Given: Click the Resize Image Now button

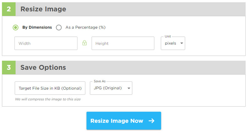Looking at the screenshot, I should [124, 121].
